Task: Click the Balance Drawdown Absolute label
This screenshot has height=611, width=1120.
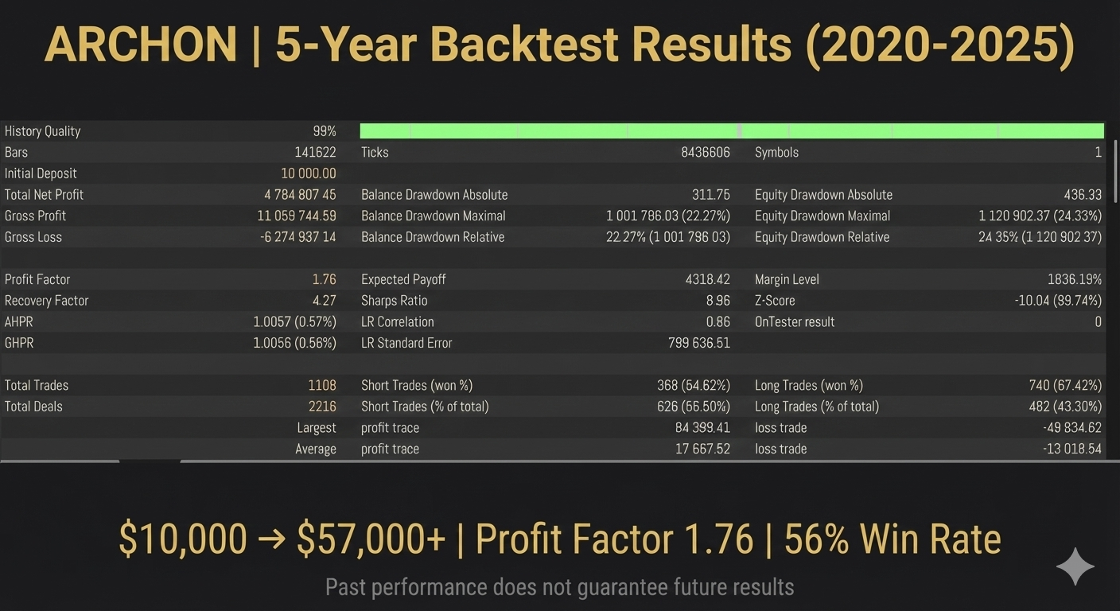Action: (434, 195)
